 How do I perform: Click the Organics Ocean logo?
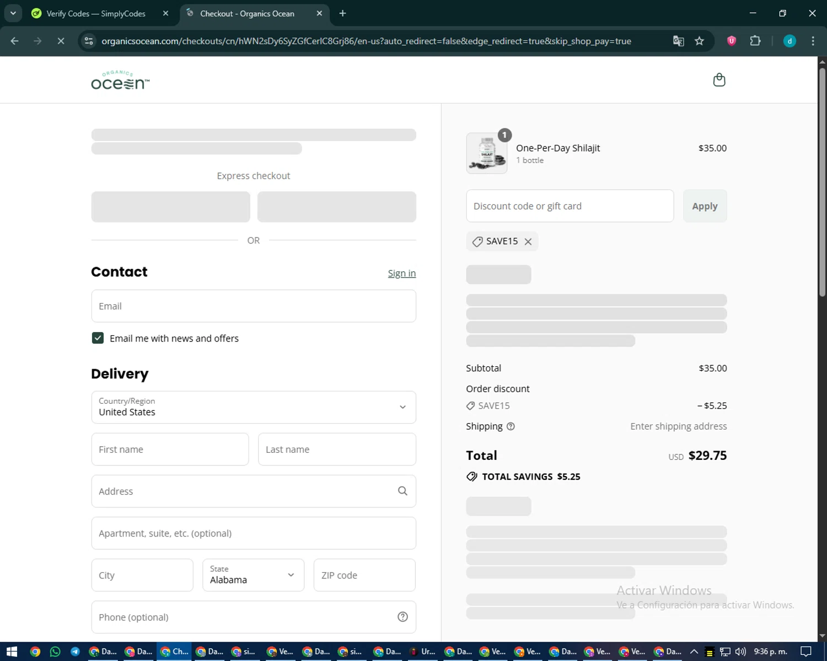[120, 80]
